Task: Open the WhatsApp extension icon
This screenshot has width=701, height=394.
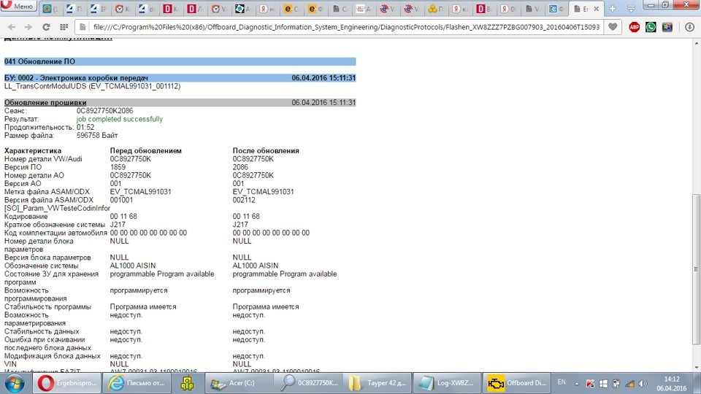Action: 651,27
